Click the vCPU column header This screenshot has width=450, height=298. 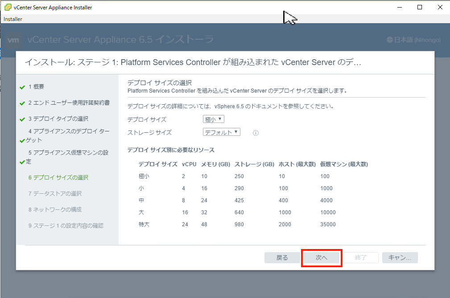pos(189,164)
